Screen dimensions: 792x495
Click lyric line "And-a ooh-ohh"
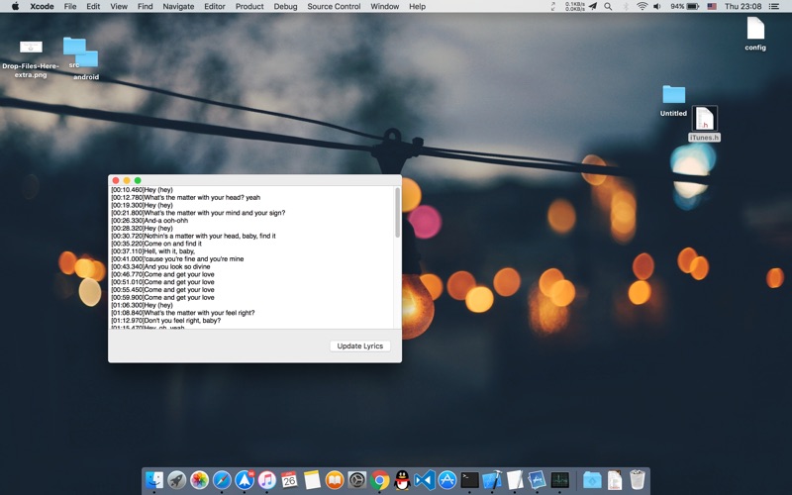166,220
